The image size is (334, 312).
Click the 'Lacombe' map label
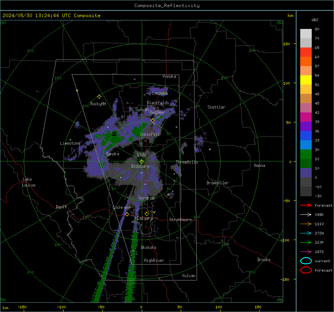point(160,93)
